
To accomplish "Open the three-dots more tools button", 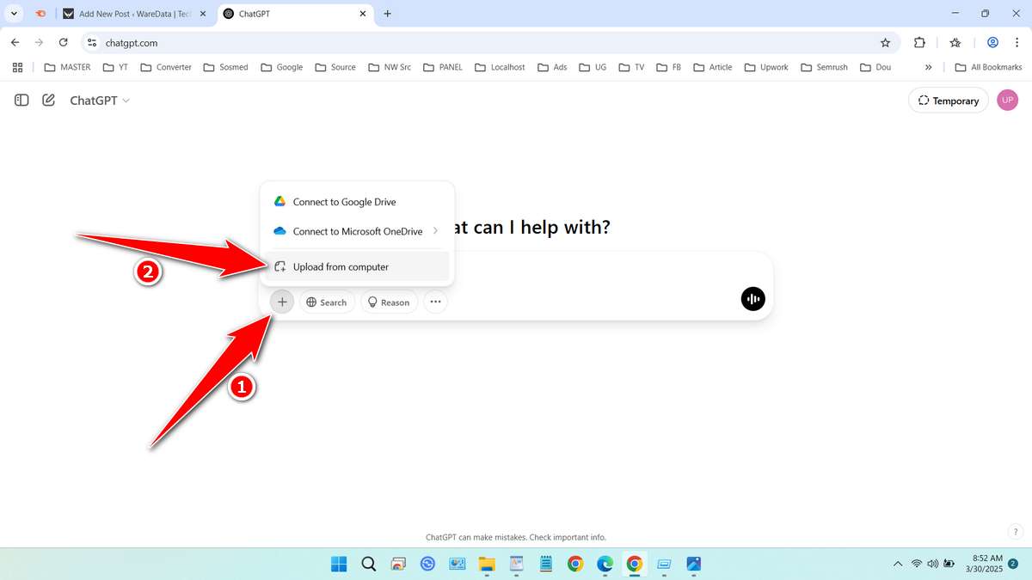I will tap(435, 302).
